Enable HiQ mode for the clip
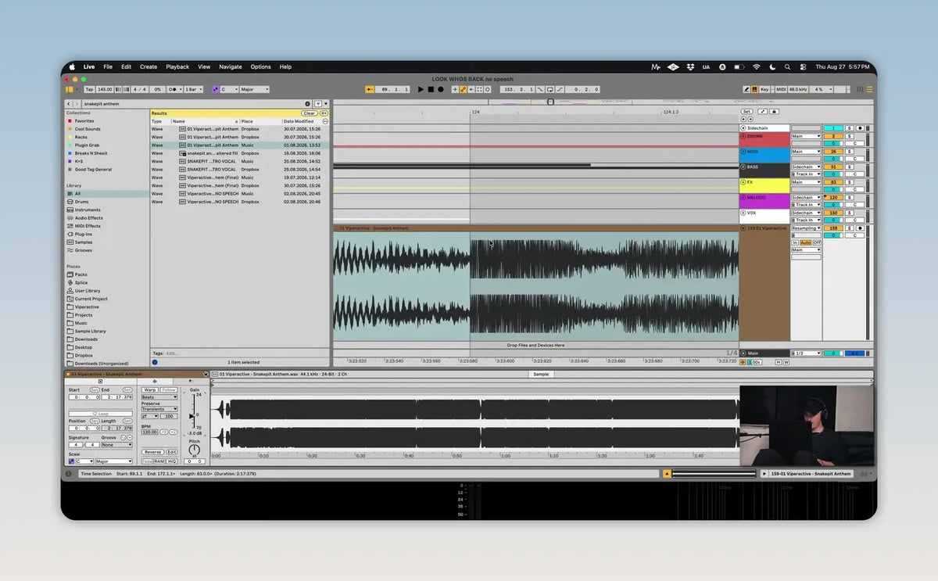 172,462
